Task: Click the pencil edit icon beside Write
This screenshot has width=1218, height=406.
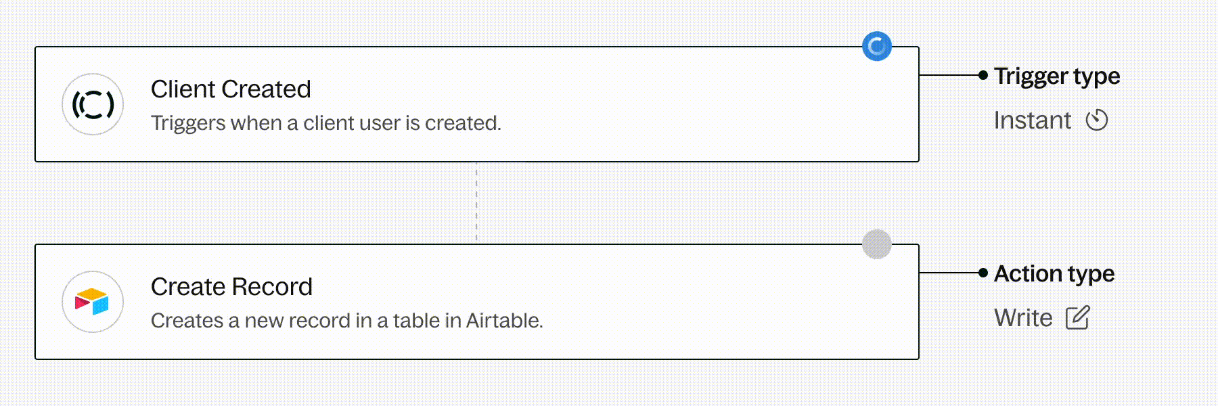Action: tap(1077, 317)
